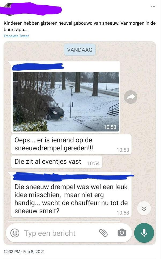Tap the scroll-to-bottom double chevron button
This screenshot has height=259, width=161.
click(x=144, y=208)
